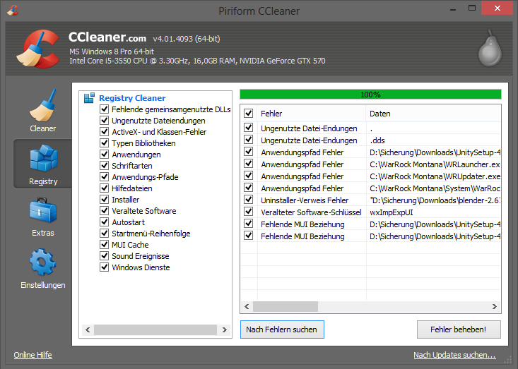Select the wxImpExpUI data cell

pyautogui.click(x=433, y=212)
